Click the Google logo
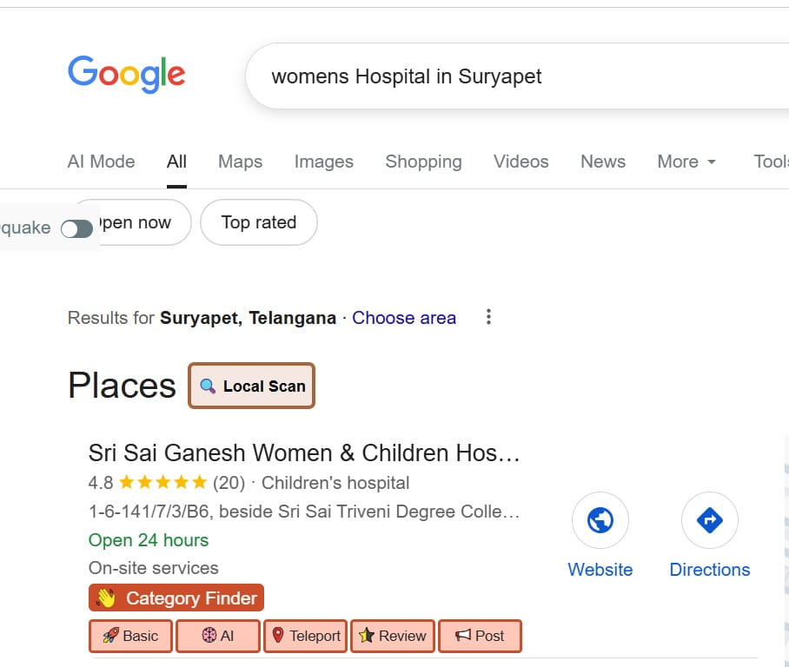The image size is (789, 667). (x=126, y=75)
